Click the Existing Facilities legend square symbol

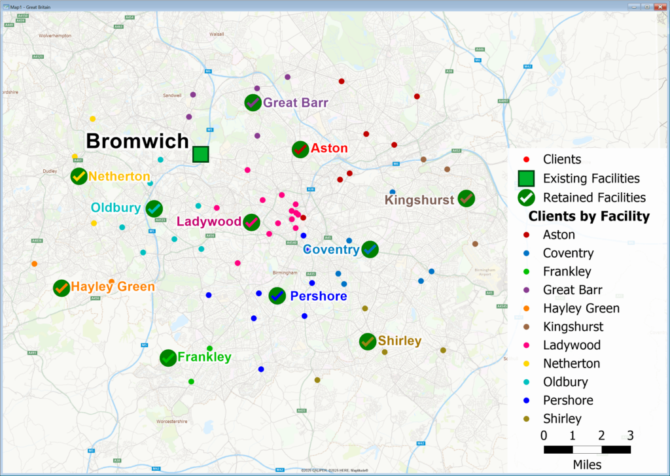[x=527, y=178]
